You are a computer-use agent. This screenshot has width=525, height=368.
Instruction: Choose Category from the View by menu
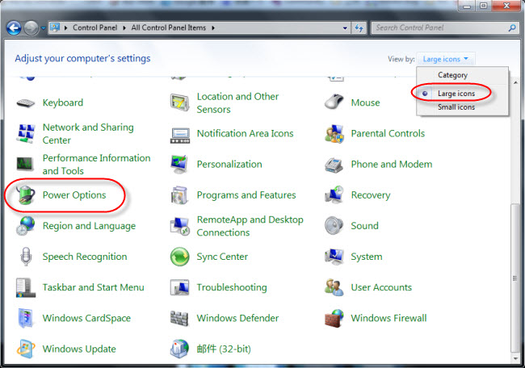click(x=452, y=75)
